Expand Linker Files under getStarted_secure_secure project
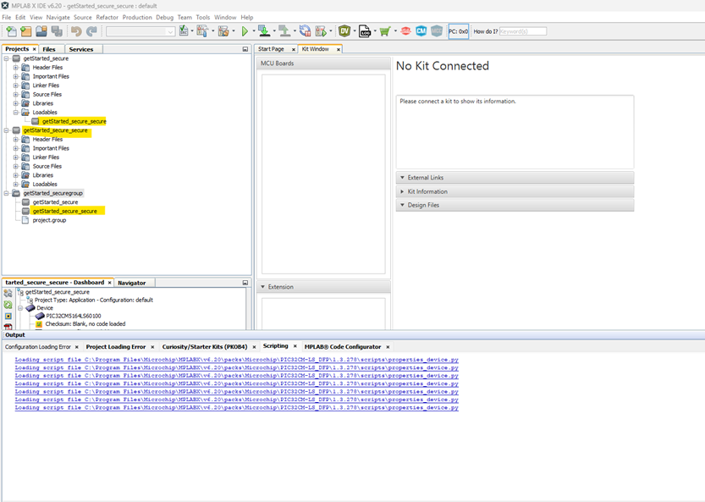Screen dimensions: 705x502 point(15,157)
